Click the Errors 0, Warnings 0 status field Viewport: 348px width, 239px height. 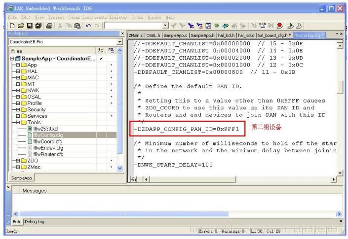coord(222,231)
